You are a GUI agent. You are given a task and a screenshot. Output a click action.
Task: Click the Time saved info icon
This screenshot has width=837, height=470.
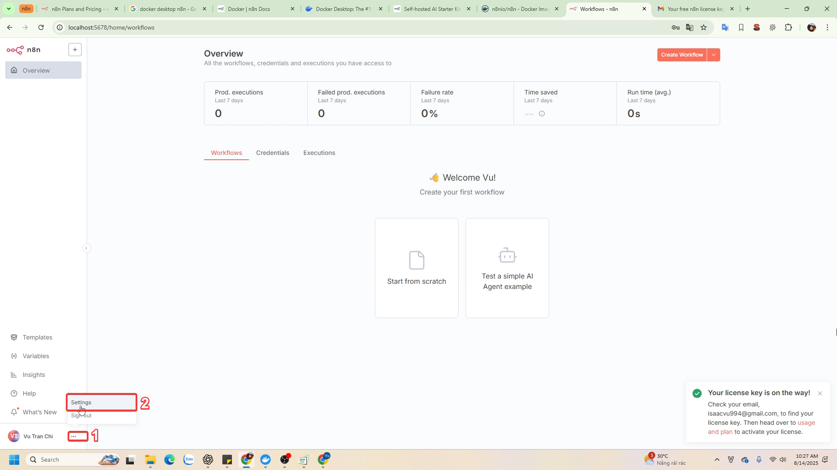pyautogui.click(x=542, y=114)
